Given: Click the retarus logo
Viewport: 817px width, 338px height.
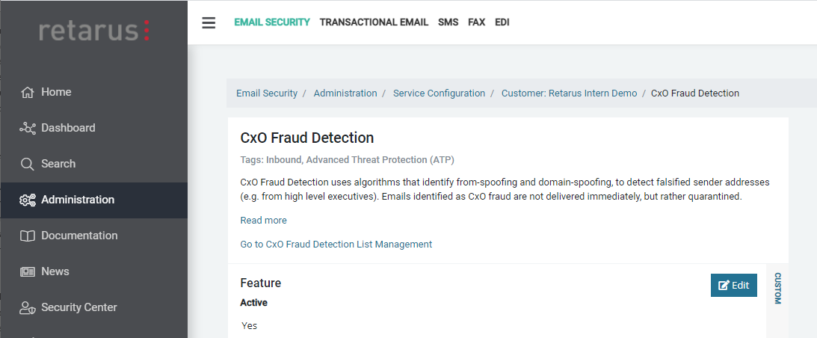Looking at the screenshot, I should 94,30.
